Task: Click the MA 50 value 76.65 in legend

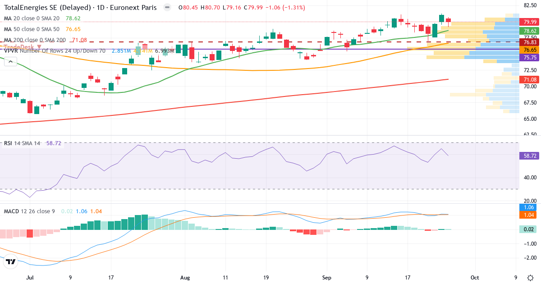Action: coord(73,29)
